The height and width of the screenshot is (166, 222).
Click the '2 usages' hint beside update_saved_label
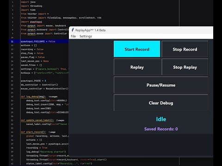60,120
